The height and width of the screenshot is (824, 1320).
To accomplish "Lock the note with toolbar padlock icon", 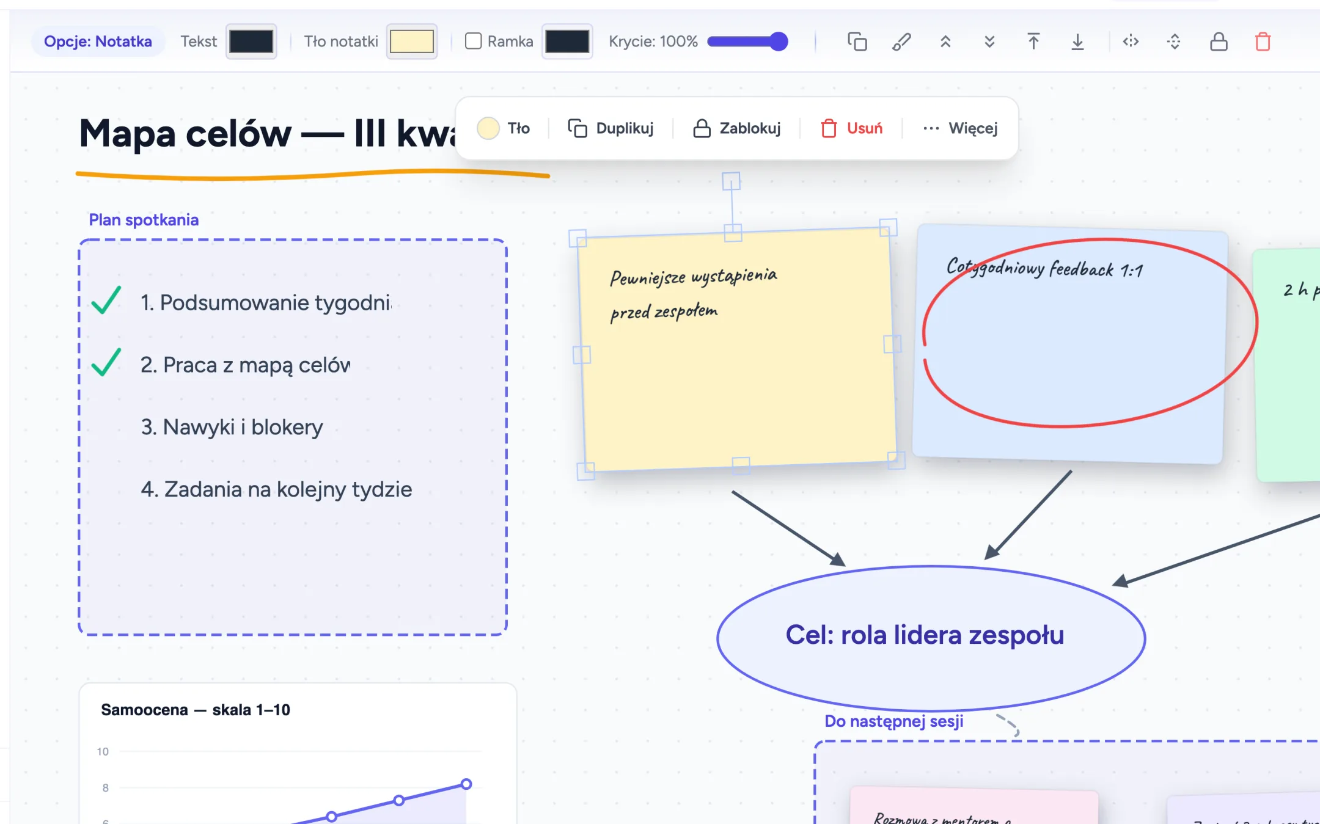I will (1219, 42).
